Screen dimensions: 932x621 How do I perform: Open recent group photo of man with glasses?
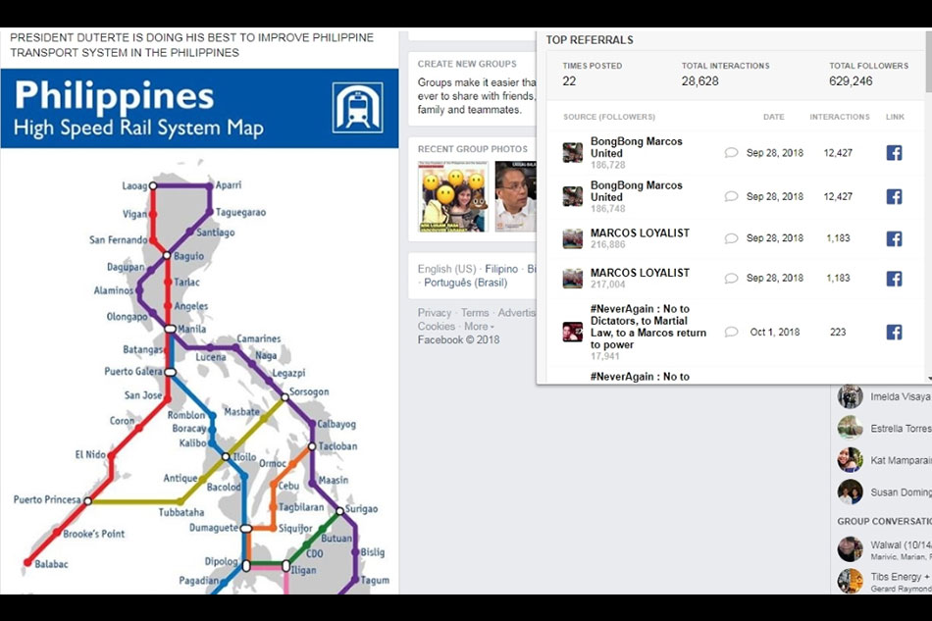tap(515, 196)
